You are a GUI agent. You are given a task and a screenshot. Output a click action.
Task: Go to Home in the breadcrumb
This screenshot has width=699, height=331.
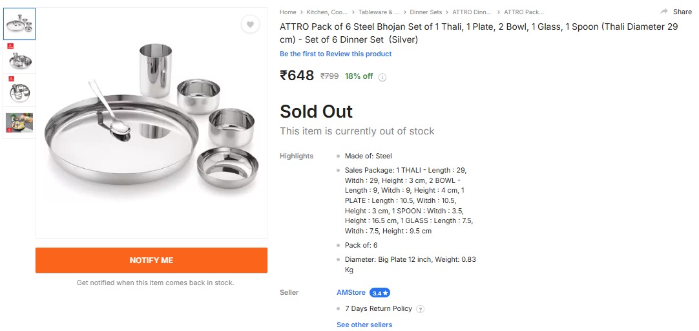tap(287, 12)
